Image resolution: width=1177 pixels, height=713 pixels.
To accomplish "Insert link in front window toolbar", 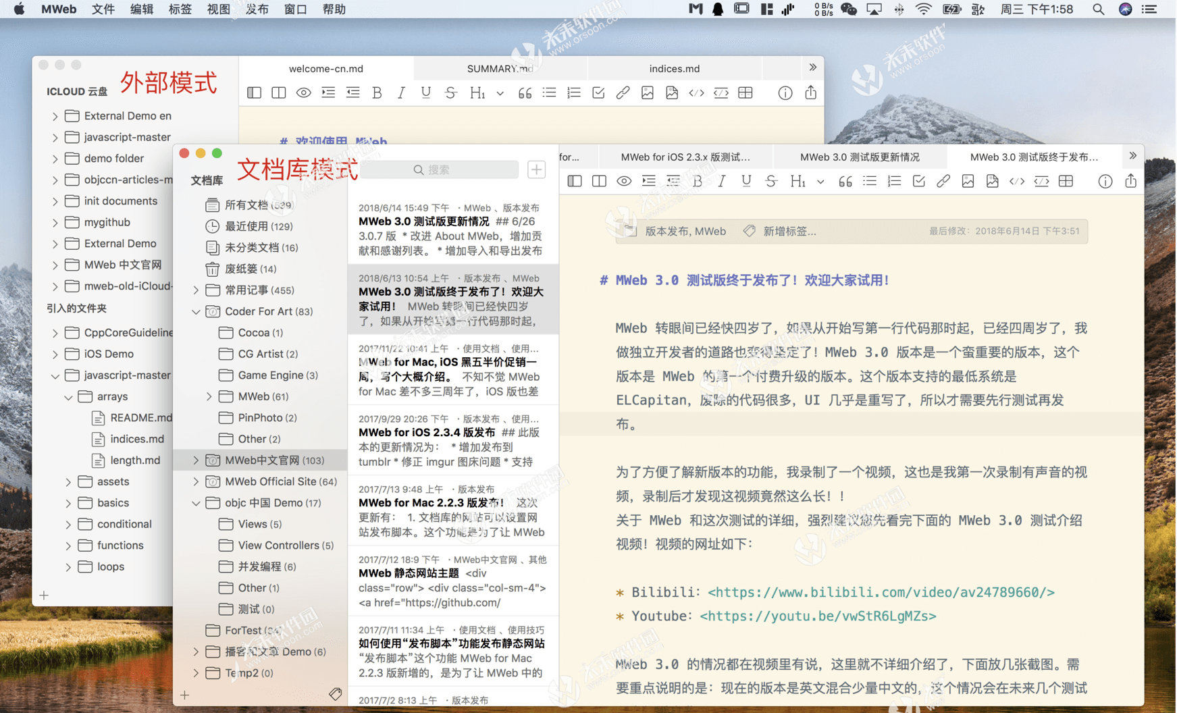I will pos(943,181).
